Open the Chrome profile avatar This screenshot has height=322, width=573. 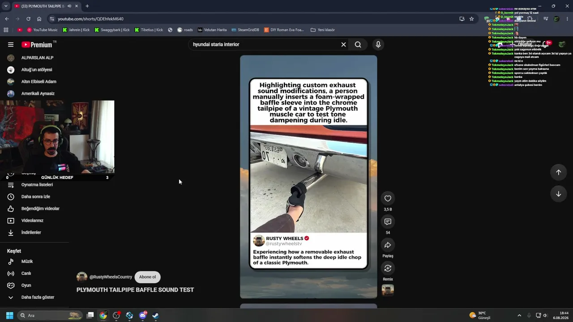tap(556, 19)
